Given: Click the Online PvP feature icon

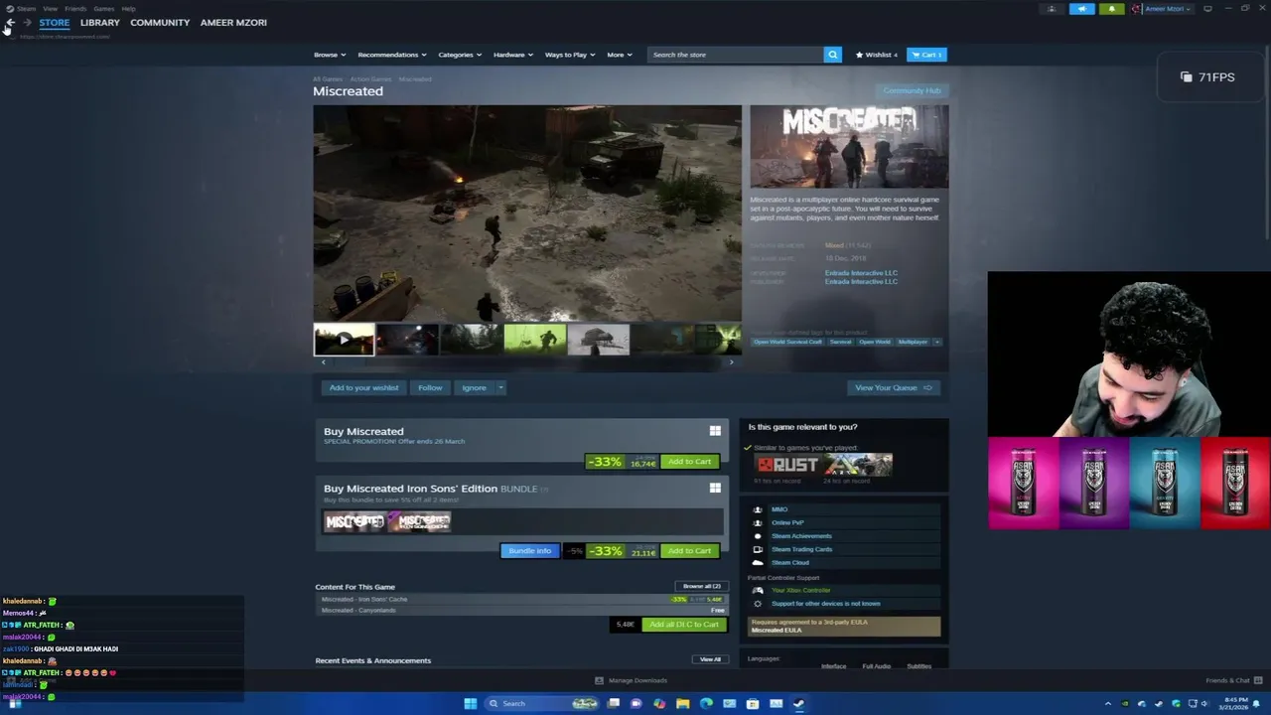Looking at the screenshot, I should [758, 522].
